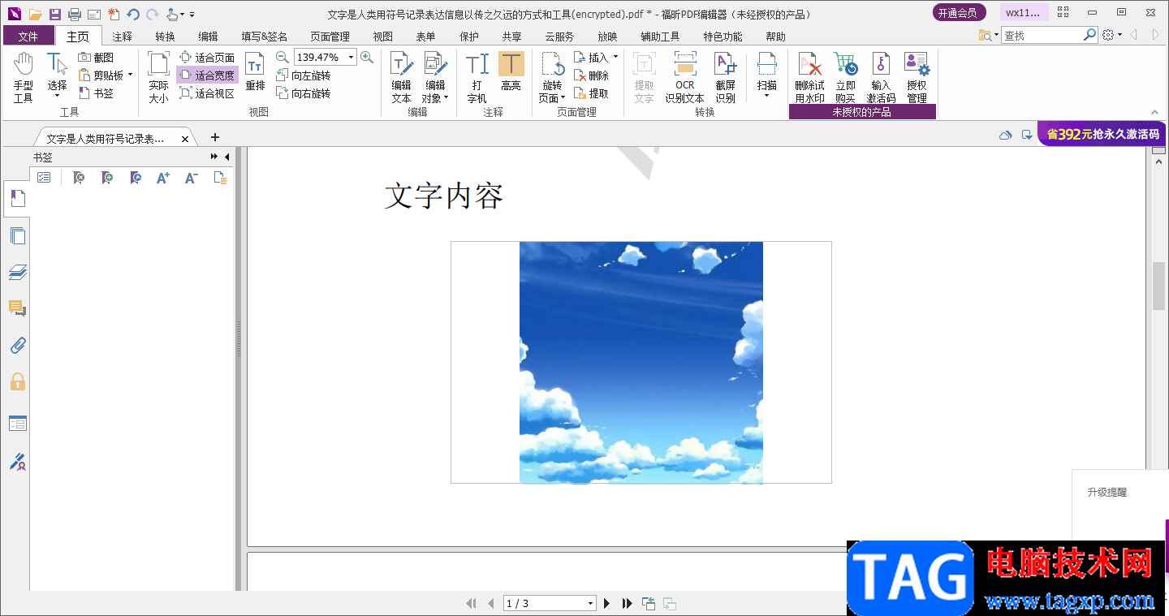This screenshot has width=1169, height=616.
Task: Switch to Convert (转换) ribbon tab
Action: [165, 37]
